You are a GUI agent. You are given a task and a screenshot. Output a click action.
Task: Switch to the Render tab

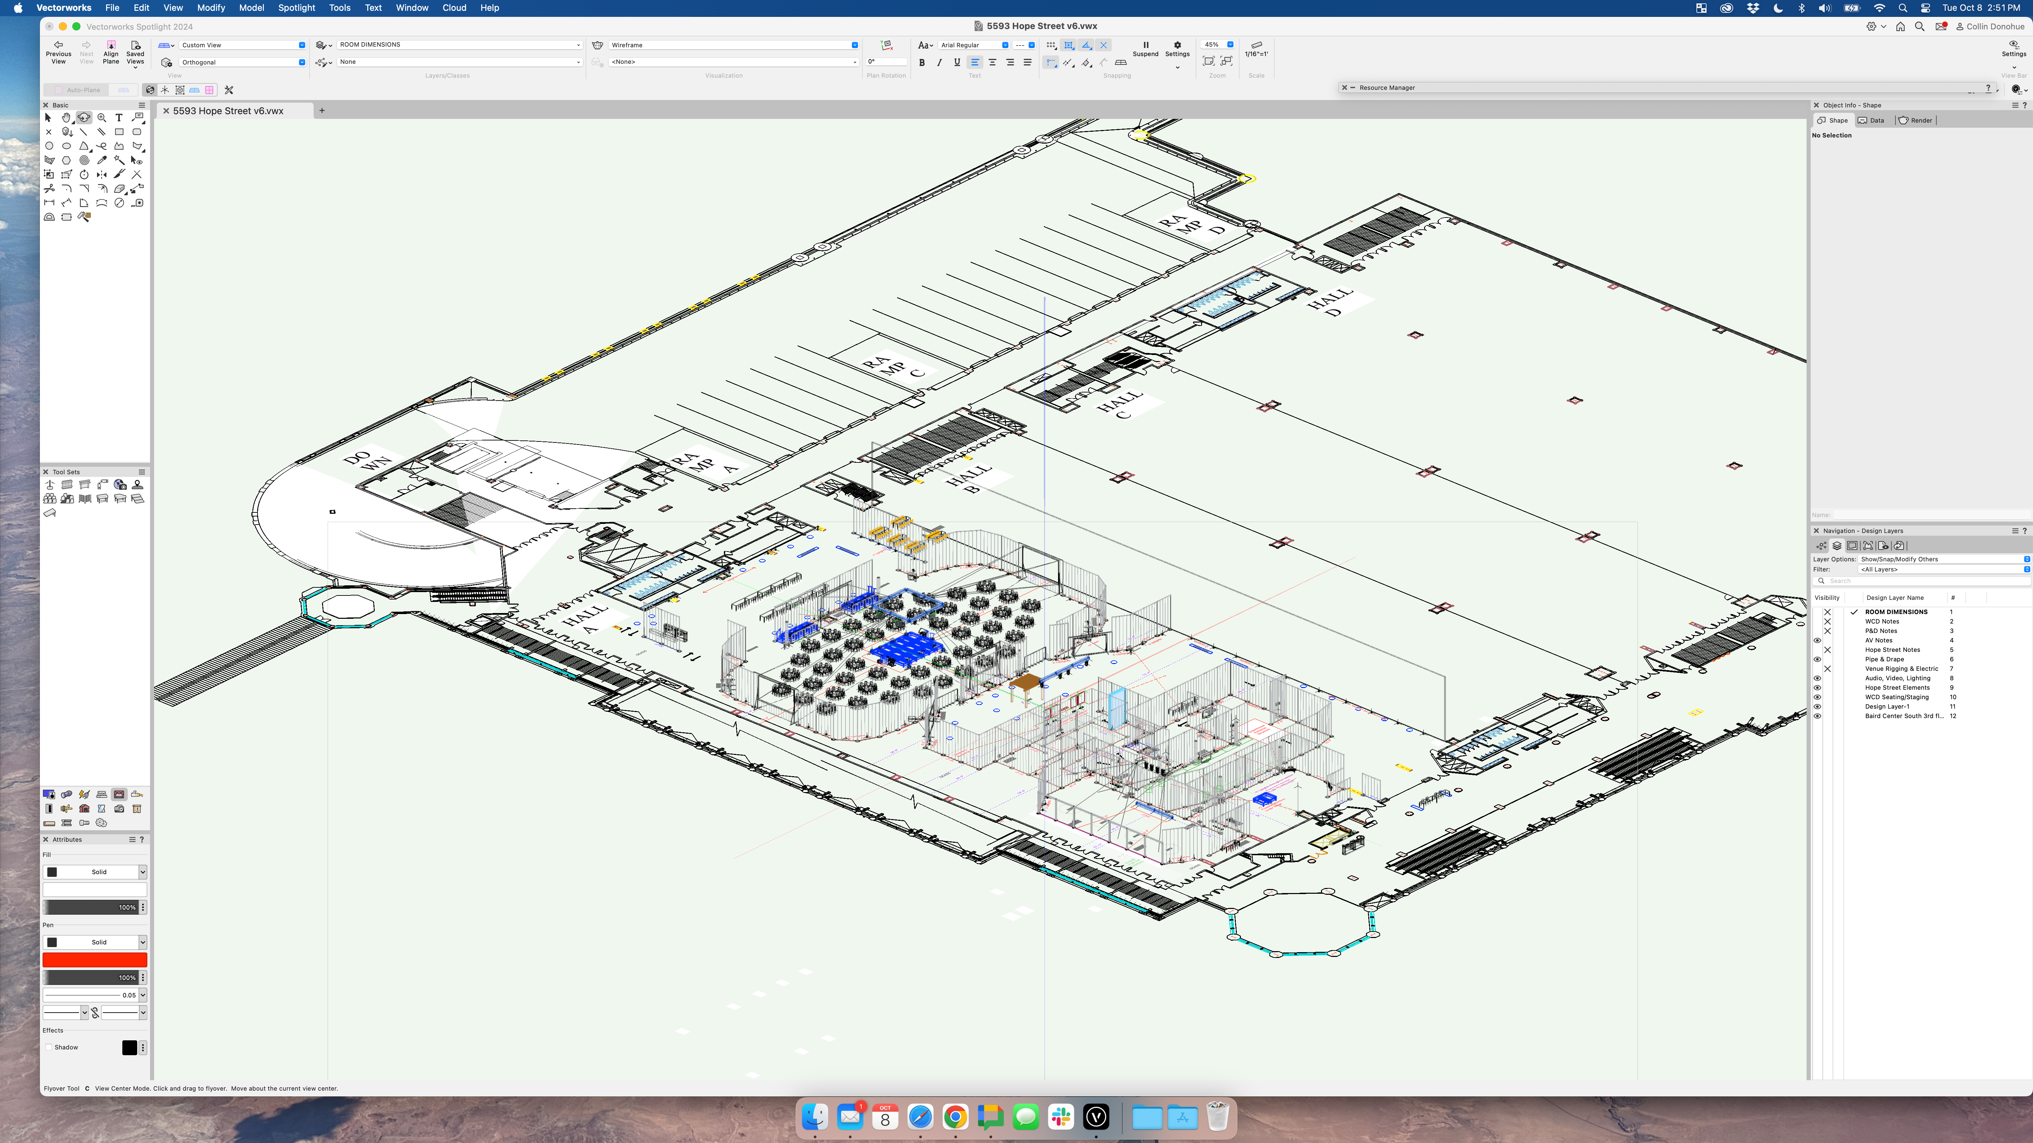1915,121
